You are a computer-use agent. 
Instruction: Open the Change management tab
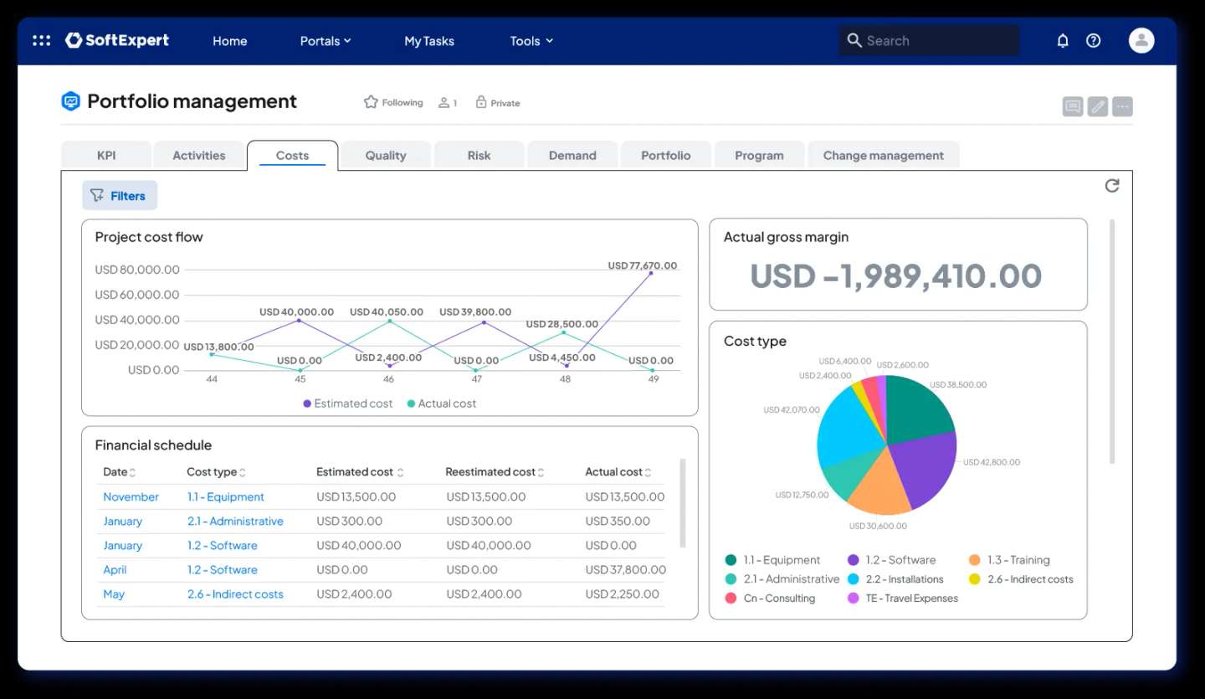[884, 155]
